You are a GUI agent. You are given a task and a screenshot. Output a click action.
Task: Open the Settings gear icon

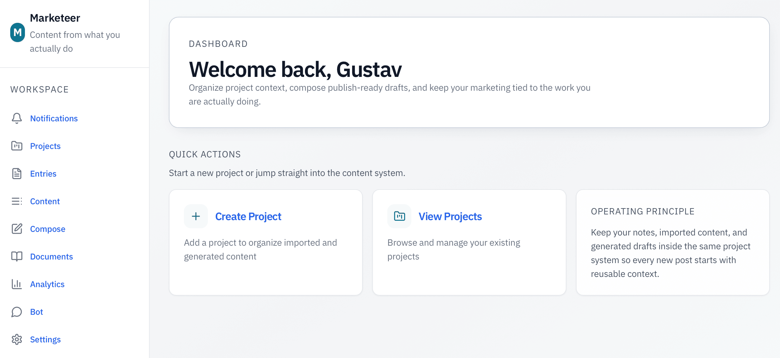pos(17,340)
